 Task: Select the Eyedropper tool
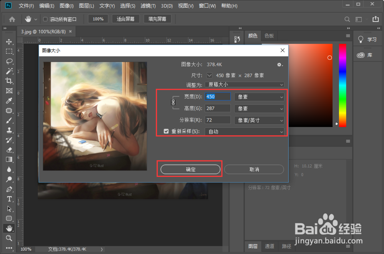pos(9,101)
